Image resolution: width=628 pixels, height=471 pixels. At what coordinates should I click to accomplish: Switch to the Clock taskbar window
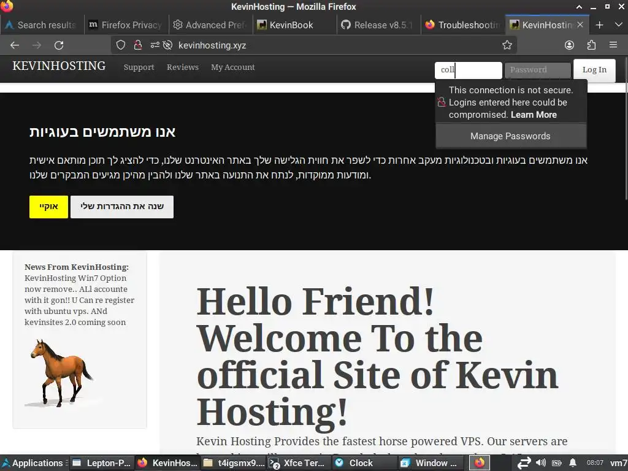tap(364, 463)
